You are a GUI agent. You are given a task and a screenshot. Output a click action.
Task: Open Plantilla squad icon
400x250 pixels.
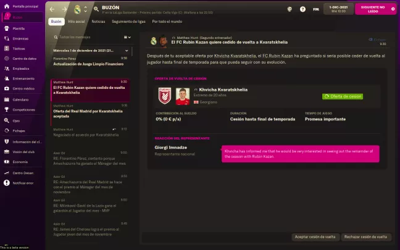click(x=7, y=28)
